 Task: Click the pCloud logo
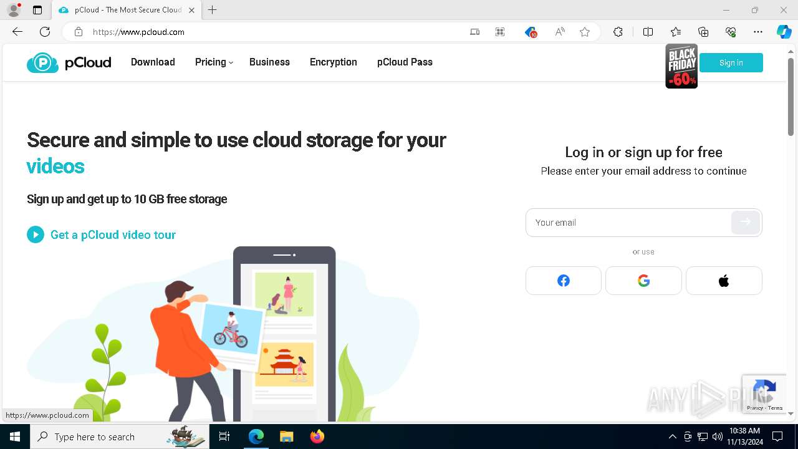coord(69,62)
